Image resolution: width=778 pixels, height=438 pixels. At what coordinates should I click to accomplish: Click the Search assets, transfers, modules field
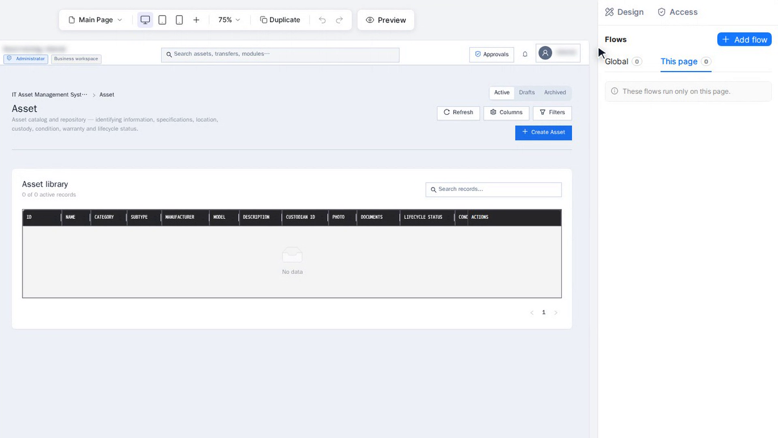(x=280, y=55)
